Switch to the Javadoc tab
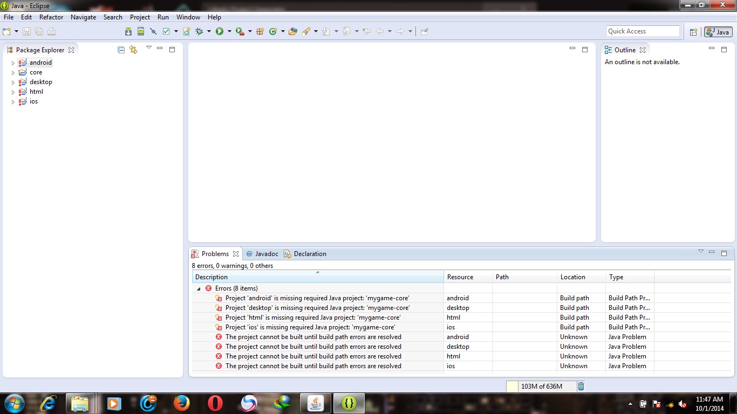The image size is (737, 414). coord(262,254)
